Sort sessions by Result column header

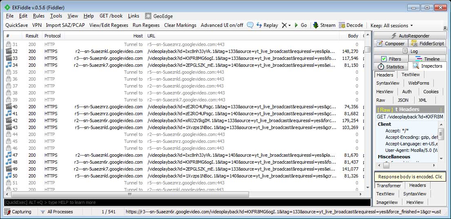tap(32, 36)
